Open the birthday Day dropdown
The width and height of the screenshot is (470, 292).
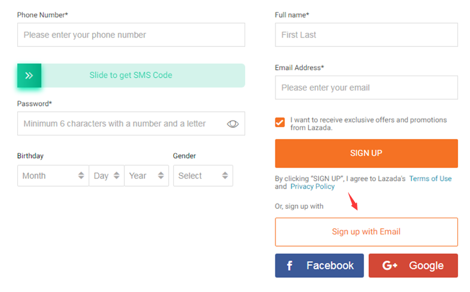tap(106, 175)
